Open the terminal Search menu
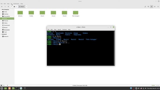 (59, 29)
